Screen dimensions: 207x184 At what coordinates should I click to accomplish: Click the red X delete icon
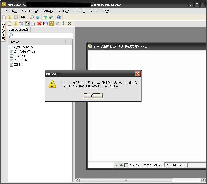[x=39, y=24]
